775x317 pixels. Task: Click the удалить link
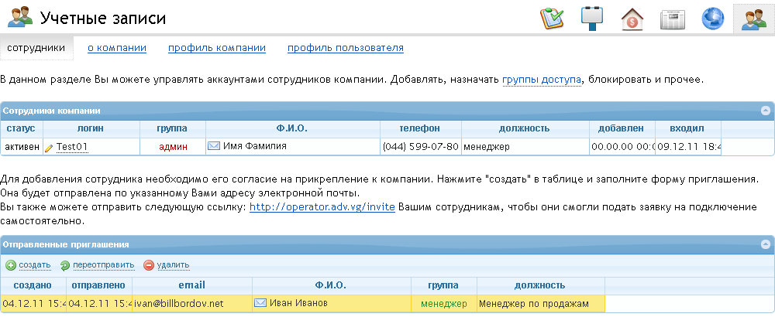pyautogui.click(x=173, y=265)
